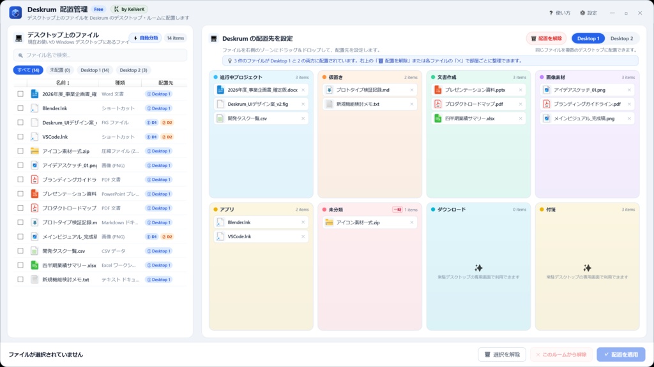This screenshot has width=654, height=367.
Task: Click the PowerPoint icon of プレゼンテーション資料 list row
Action: [34, 194]
